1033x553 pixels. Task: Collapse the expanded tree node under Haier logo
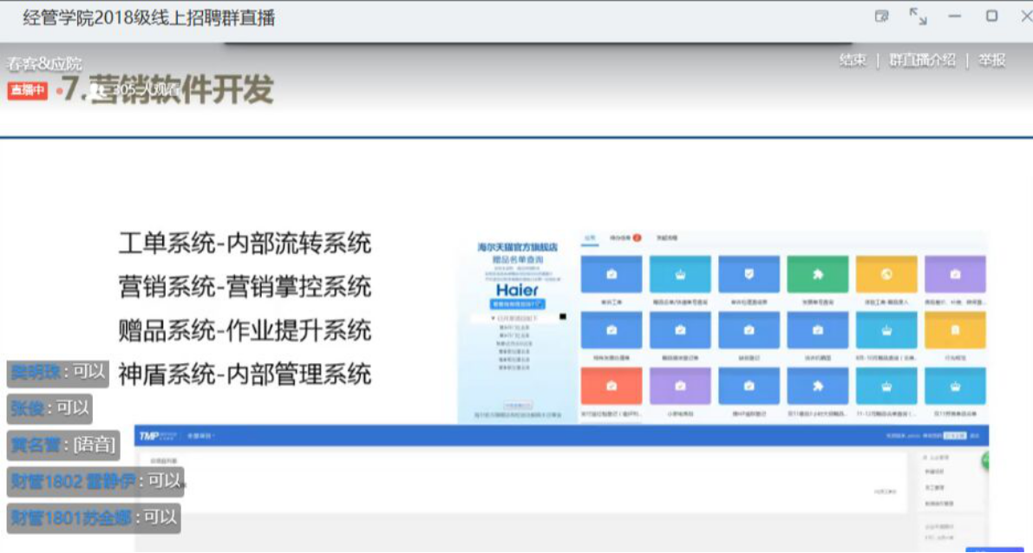point(494,318)
